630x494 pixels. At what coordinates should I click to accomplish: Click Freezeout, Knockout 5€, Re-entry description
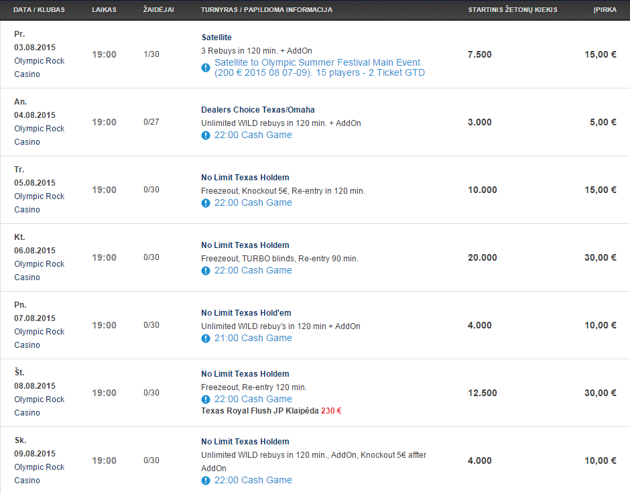[283, 191]
